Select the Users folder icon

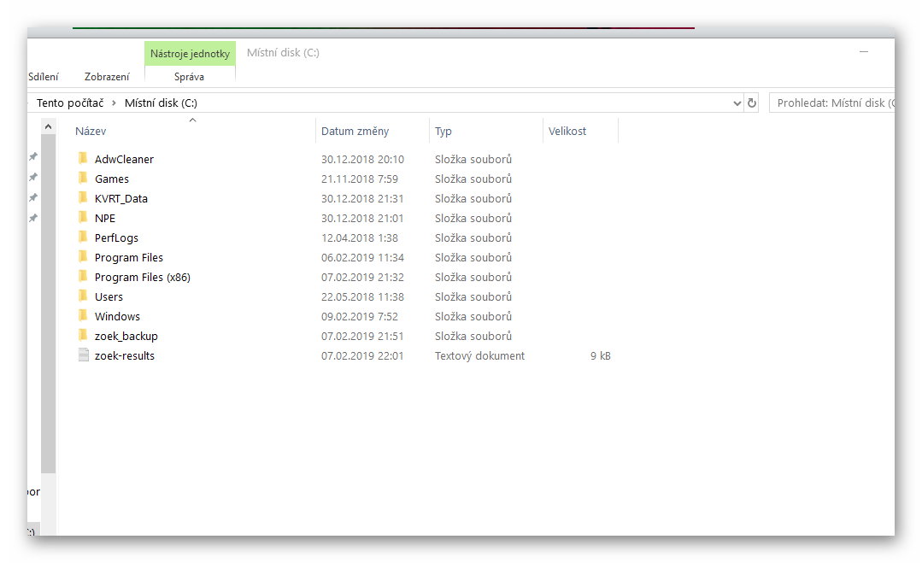click(x=83, y=296)
